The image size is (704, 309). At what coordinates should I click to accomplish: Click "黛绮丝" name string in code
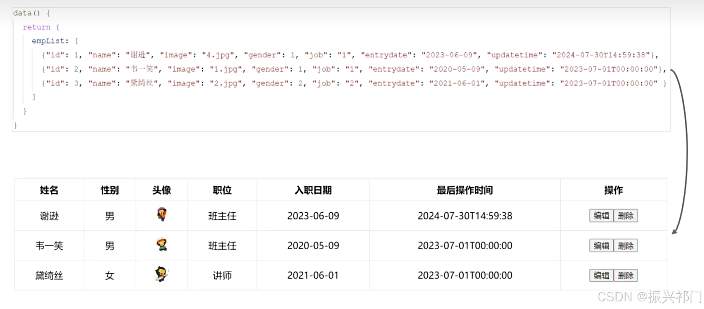pos(142,83)
